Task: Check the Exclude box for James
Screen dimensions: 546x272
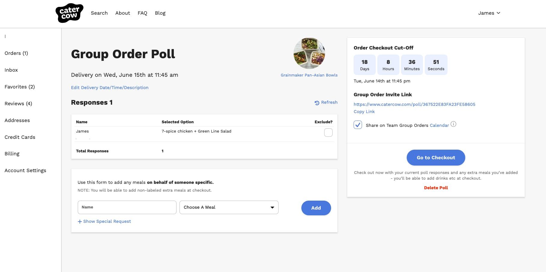Action: click(328, 133)
